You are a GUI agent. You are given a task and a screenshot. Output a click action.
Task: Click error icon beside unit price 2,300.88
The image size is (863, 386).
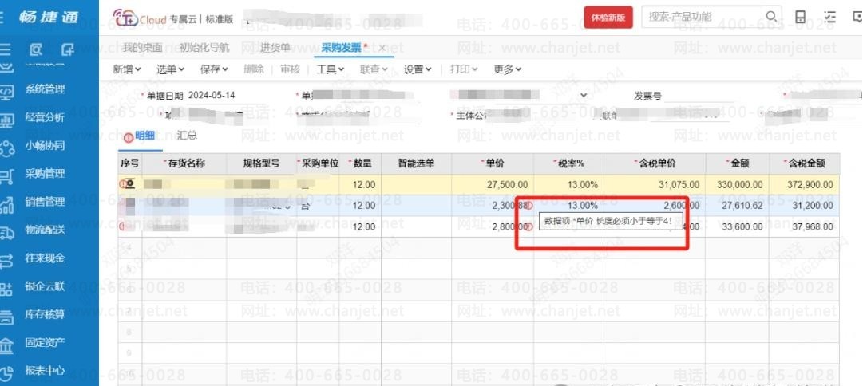[529, 205]
